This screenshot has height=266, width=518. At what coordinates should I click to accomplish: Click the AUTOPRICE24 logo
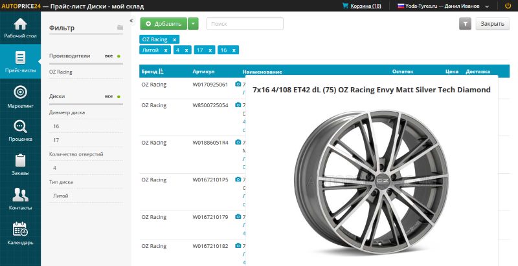coord(20,6)
